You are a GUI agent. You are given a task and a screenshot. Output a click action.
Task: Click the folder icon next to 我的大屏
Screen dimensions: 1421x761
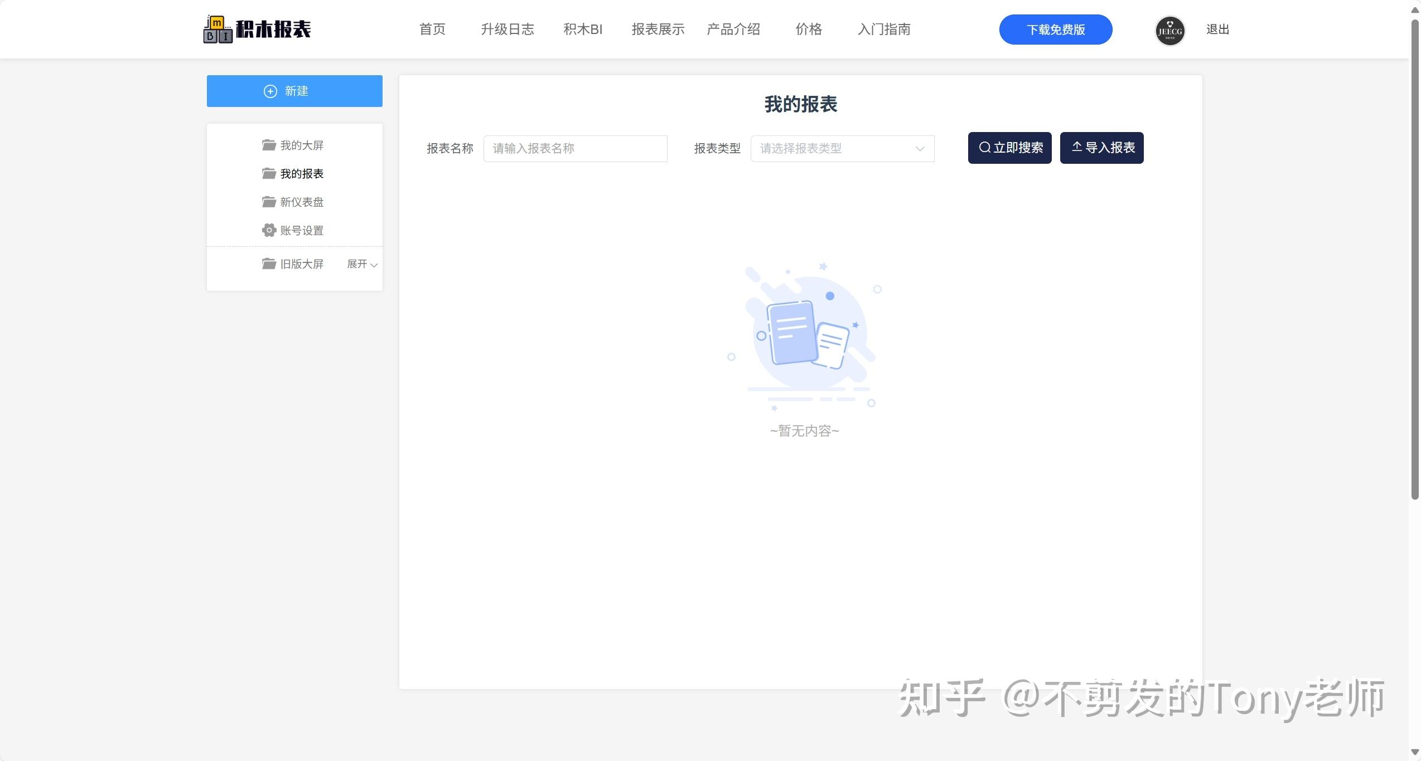point(269,145)
